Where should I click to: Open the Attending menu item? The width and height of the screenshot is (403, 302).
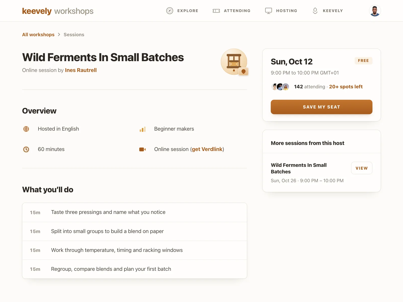pyautogui.click(x=231, y=11)
